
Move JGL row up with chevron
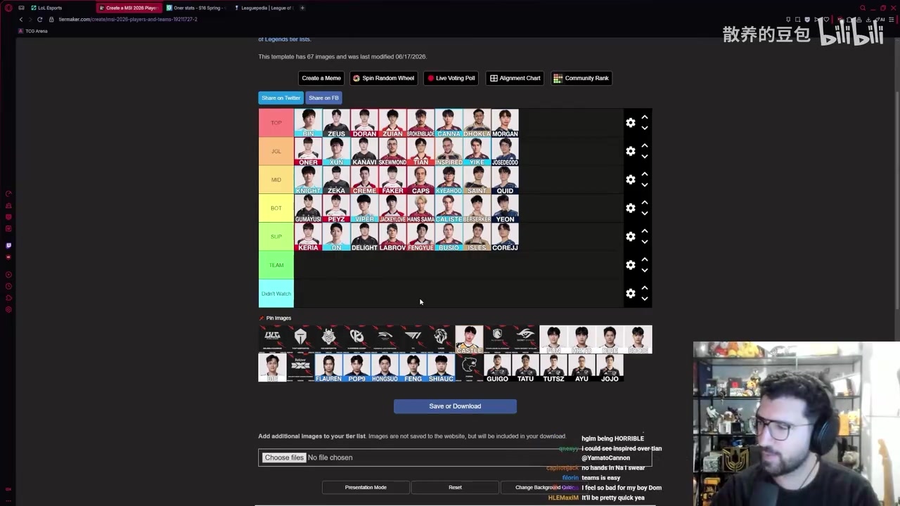[645, 146]
